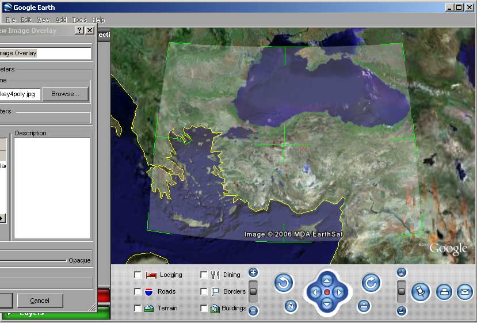Click the Cancel button
Image resolution: width=477 pixels, height=323 pixels.
coord(40,301)
